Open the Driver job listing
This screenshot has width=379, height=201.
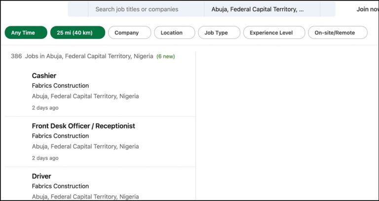point(41,176)
